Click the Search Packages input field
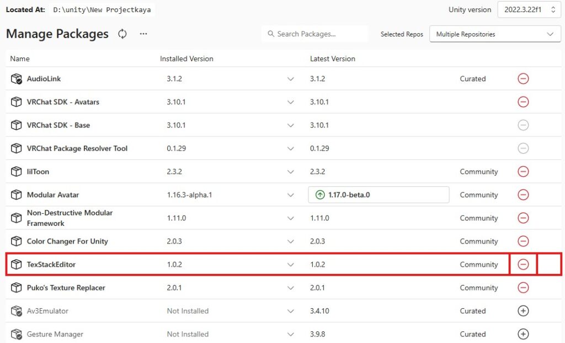The height and width of the screenshot is (343, 565). click(x=315, y=34)
